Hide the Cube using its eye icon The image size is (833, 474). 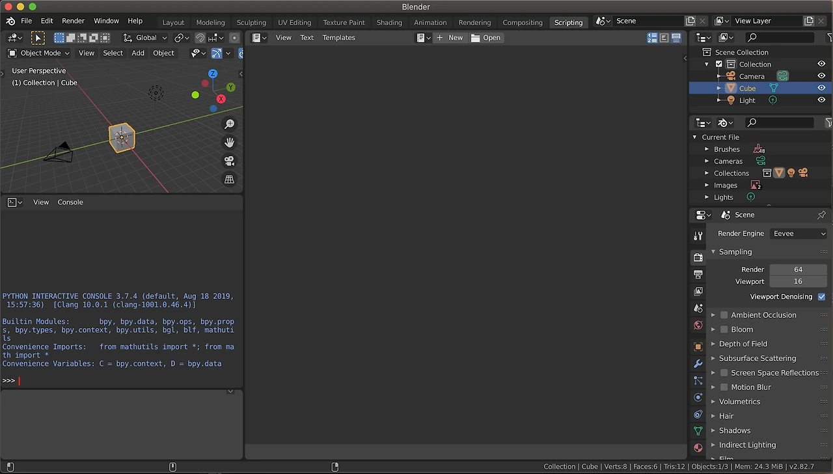click(x=821, y=88)
